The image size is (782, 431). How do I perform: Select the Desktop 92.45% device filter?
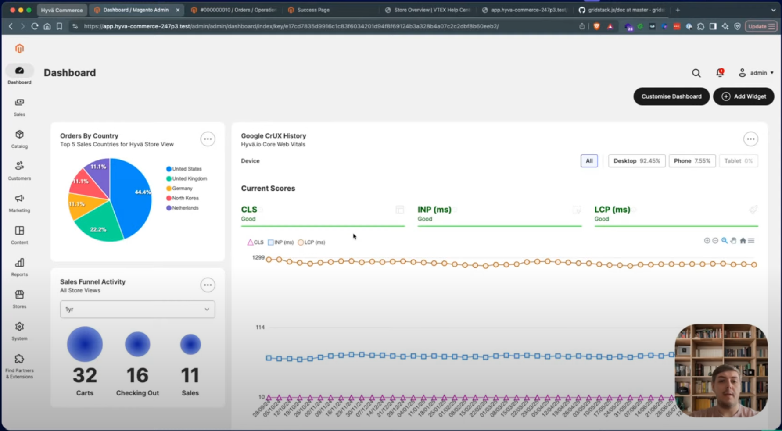636,161
